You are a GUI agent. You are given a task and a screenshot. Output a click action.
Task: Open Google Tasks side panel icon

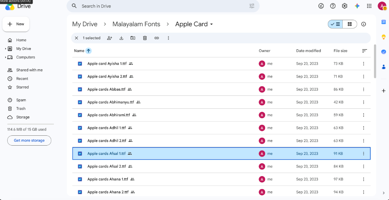click(x=384, y=52)
